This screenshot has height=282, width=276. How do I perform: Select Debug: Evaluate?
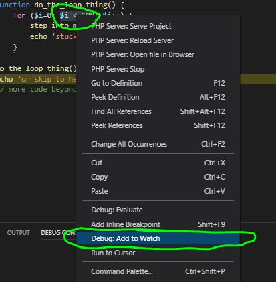(158, 210)
